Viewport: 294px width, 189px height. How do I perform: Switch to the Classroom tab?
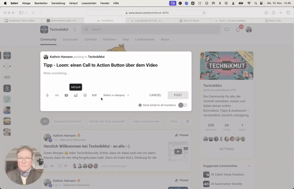point(70,39)
